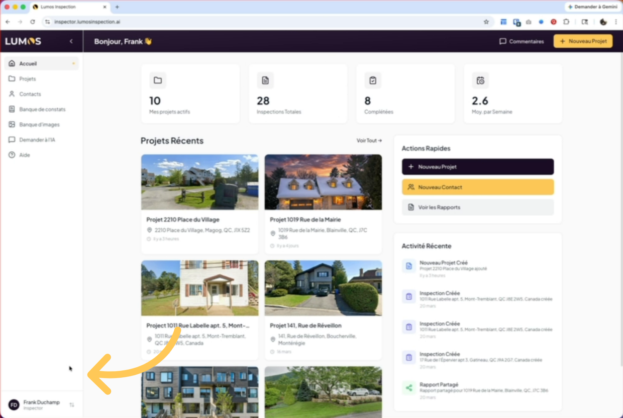Click the Demander à Gemini button
This screenshot has height=418, width=623.
point(592,7)
